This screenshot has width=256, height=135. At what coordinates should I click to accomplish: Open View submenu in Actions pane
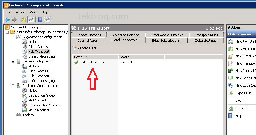click(239, 101)
